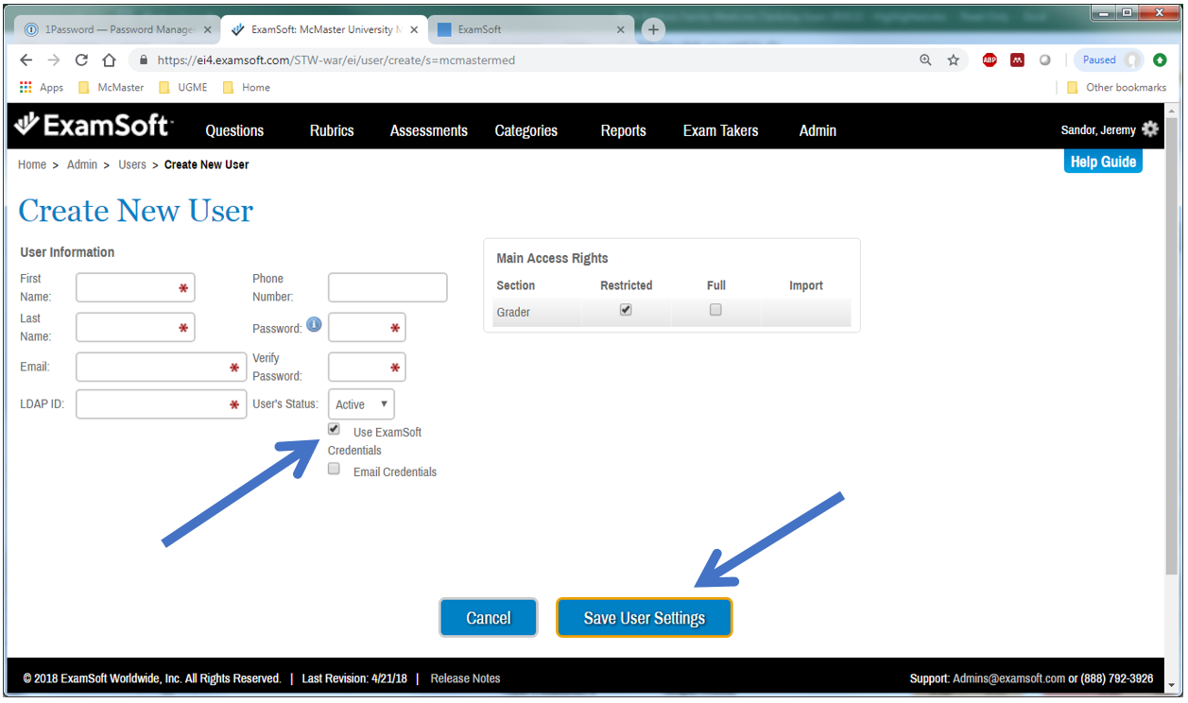This screenshot has height=703, width=1188.
Task: Click the password info icon
Action: (314, 325)
